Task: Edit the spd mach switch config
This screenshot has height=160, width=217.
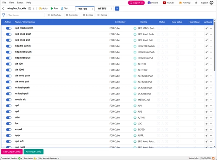Action: click(x=207, y=28)
